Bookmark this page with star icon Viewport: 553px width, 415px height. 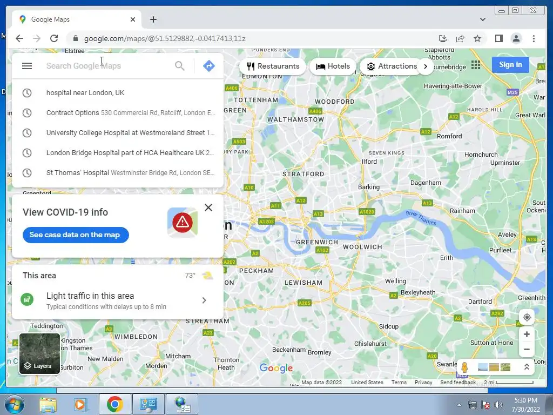tap(477, 38)
